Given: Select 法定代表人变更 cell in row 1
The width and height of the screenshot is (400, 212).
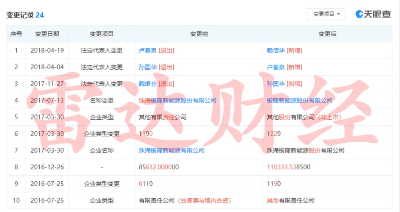Looking at the screenshot, I should click(x=101, y=50).
